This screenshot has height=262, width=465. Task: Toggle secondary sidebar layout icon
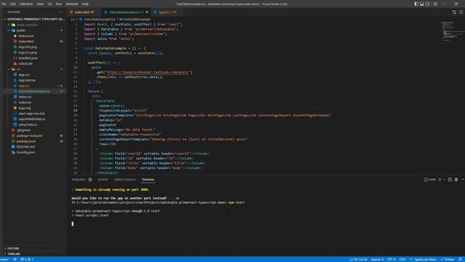click(428, 4)
